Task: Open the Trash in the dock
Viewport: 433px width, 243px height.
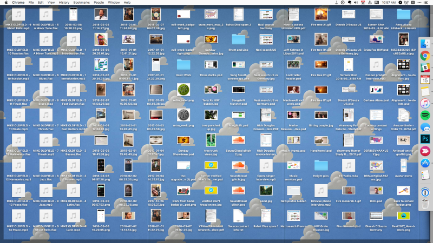Action: point(425,208)
